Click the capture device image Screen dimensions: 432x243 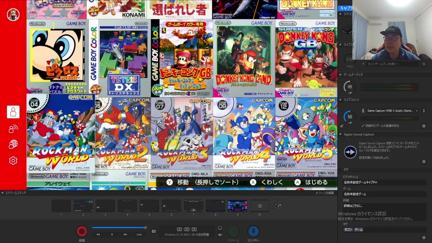point(346,30)
